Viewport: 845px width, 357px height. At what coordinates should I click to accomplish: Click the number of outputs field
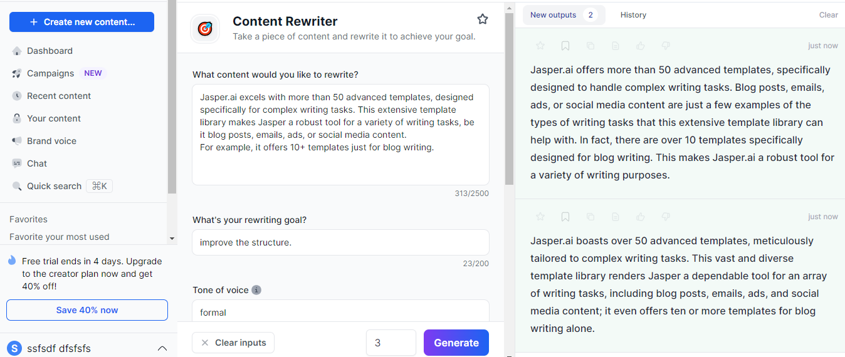[391, 343]
